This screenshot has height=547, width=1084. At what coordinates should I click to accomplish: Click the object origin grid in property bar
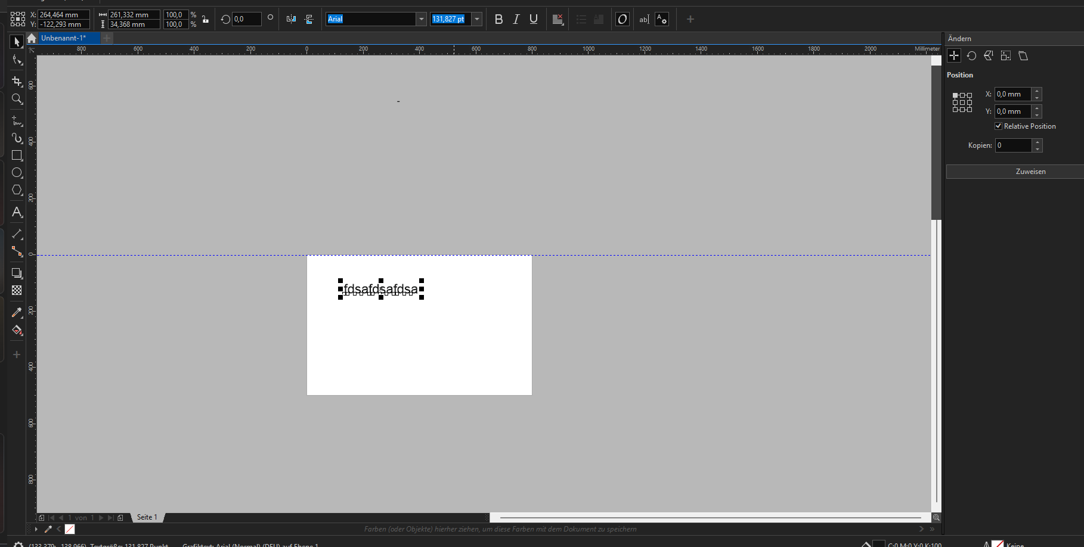point(18,19)
